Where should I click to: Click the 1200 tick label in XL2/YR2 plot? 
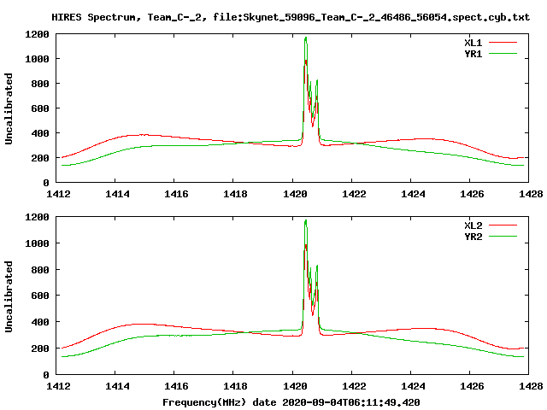click(x=37, y=217)
